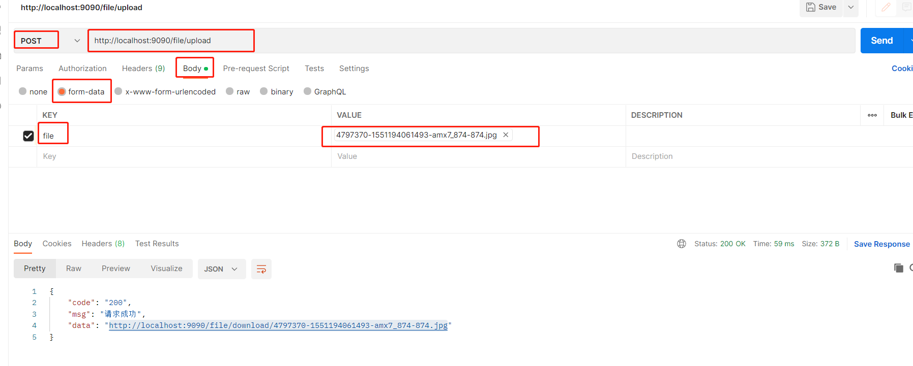
Task: Click the attached 4797370 jpg file value
Action: point(416,135)
